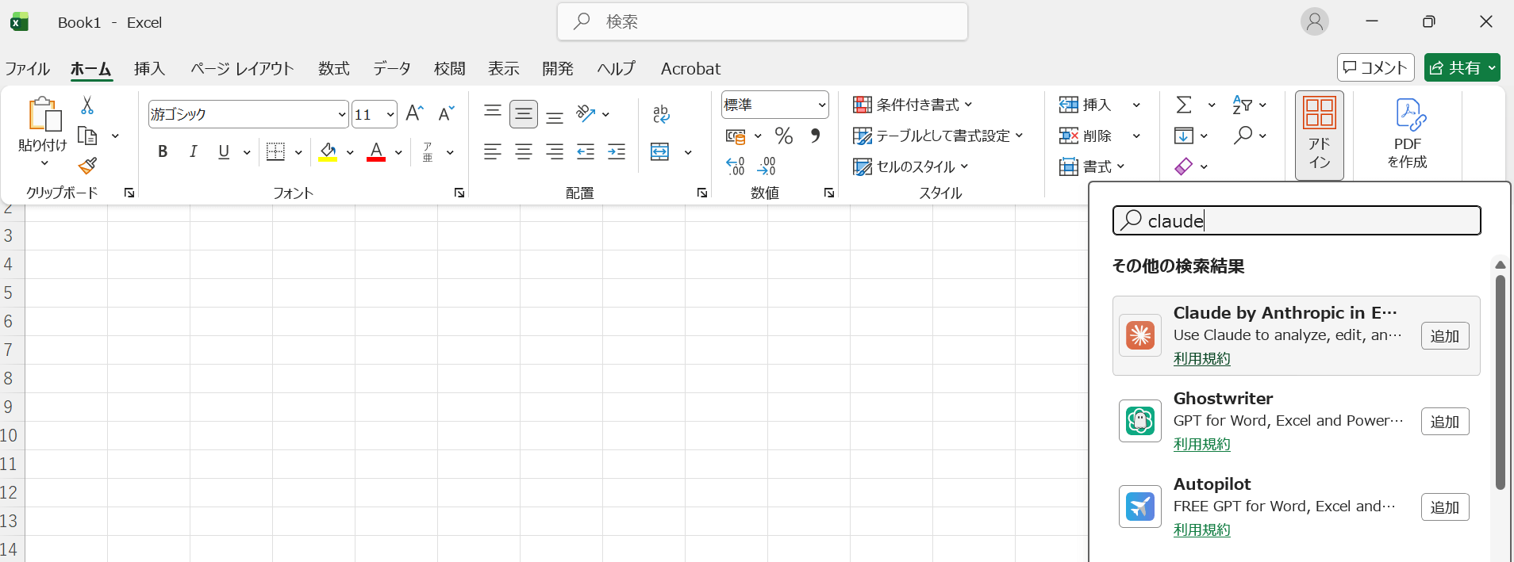
Task: Click the Increase font size icon
Action: tap(414, 114)
